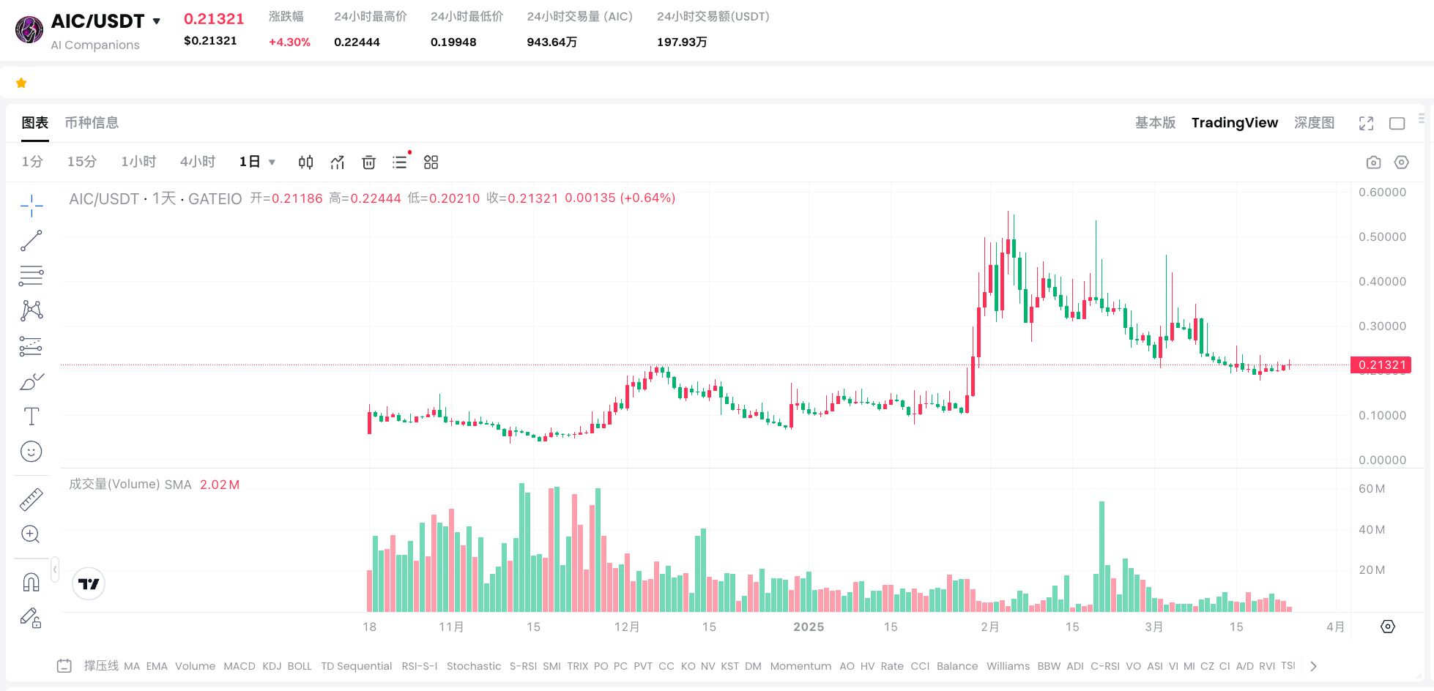Switch to the 深度图 view
The image size is (1434, 691).
[x=1314, y=123]
